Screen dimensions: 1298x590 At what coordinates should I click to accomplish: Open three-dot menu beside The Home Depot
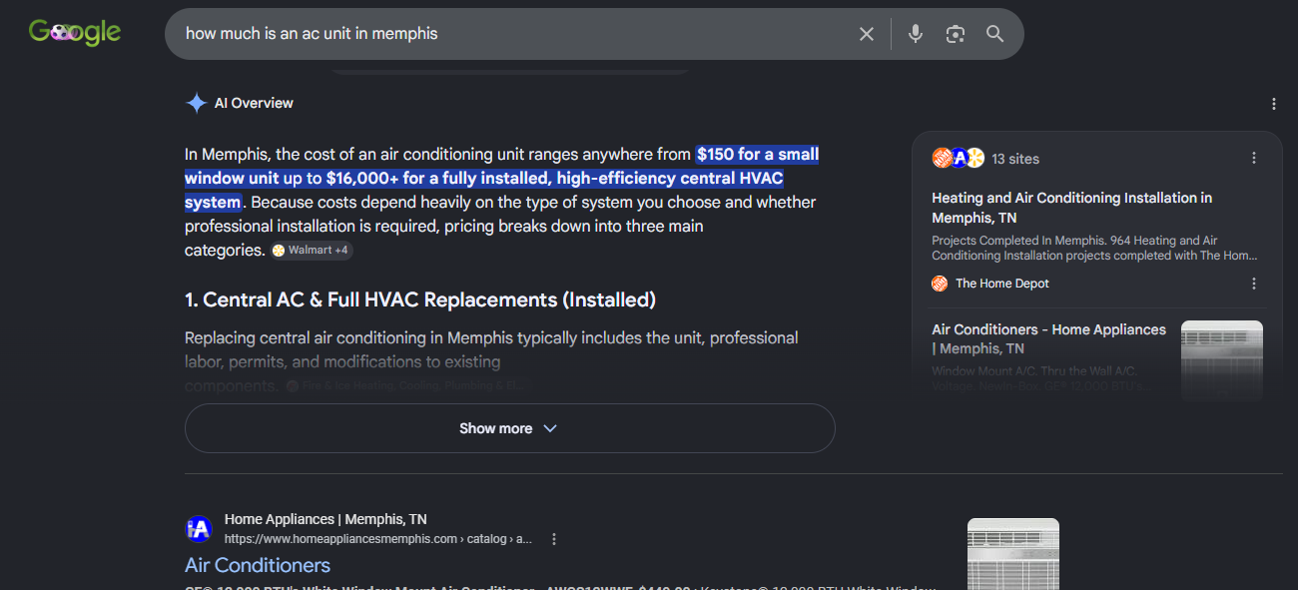pos(1254,284)
